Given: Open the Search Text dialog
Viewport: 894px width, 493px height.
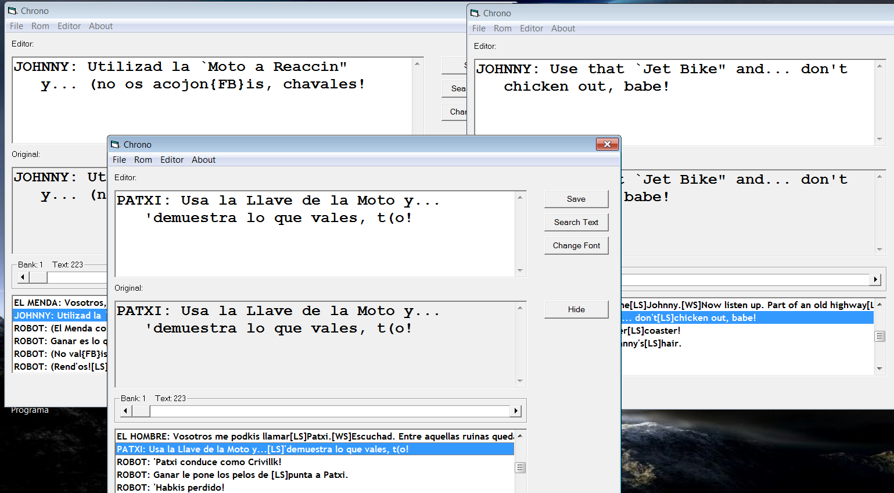Looking at the screenshot, I should [576, 222].
